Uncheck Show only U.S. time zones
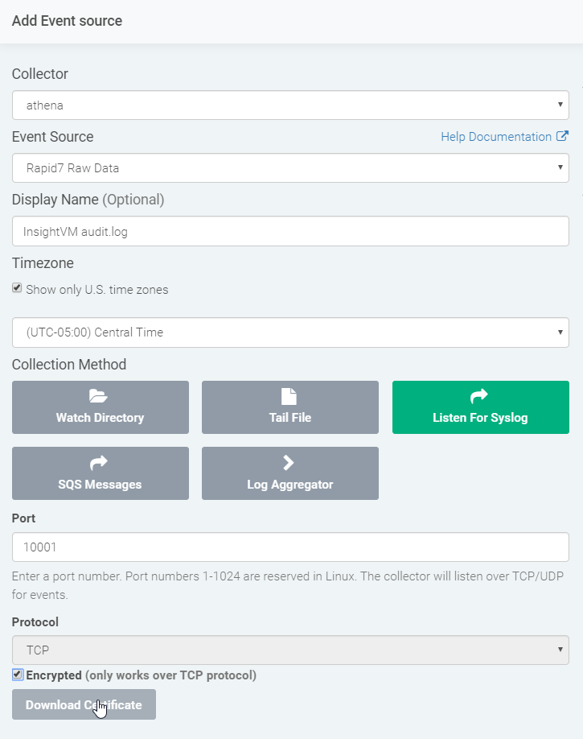583x739 pixels. tap(17, 288)
